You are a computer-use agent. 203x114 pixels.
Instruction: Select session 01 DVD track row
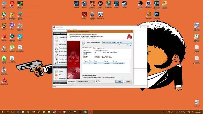[104, 63]
